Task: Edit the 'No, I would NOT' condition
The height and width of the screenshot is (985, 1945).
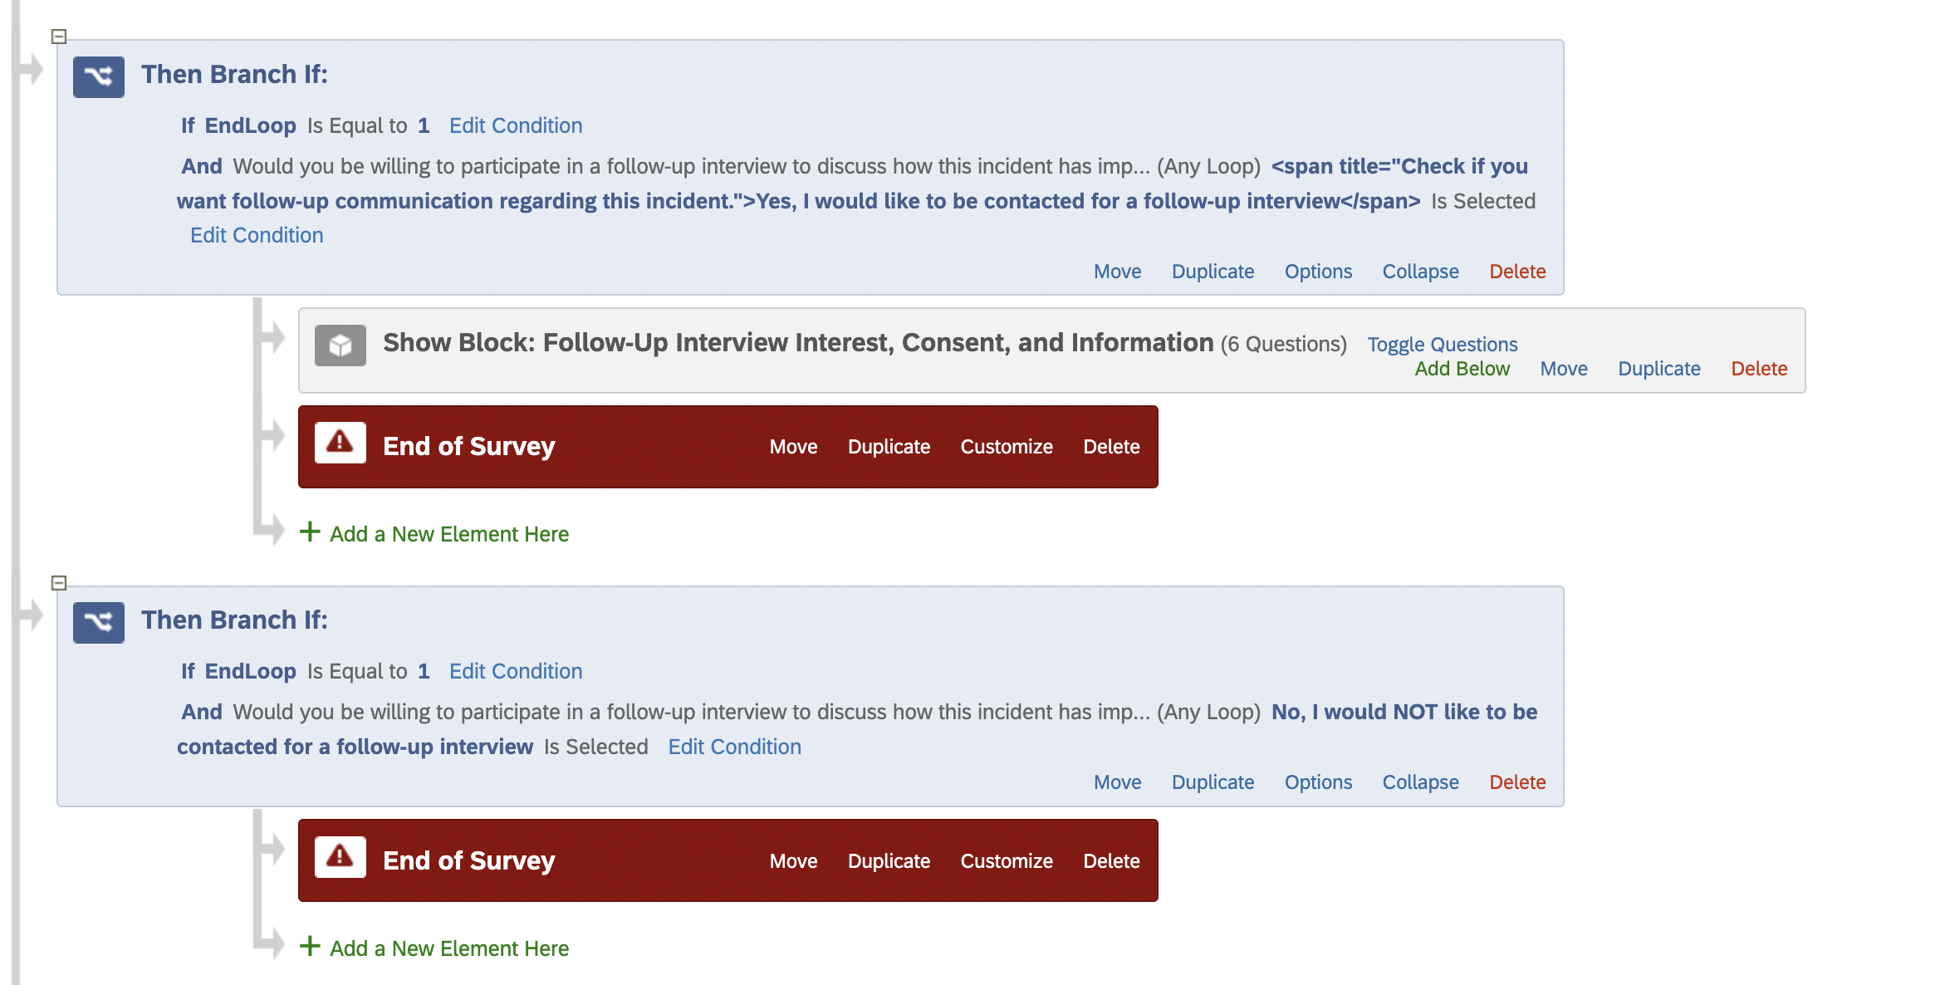Action: point(735,747)
